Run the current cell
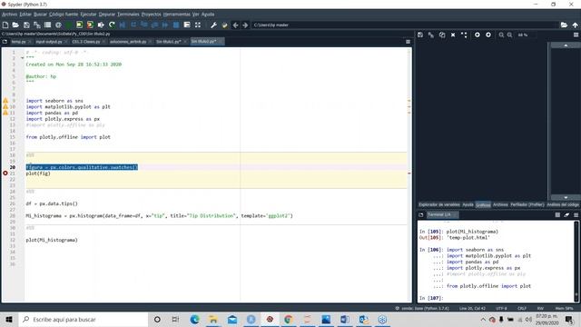Image resolution: width=581 pixels, height=327 pixels. pyautogui.click(x=79, y=25)
